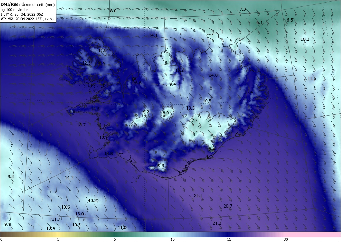The image size is (341, 242).
Task: Click the 7.3 value on the map
Action: coord(243,9)
